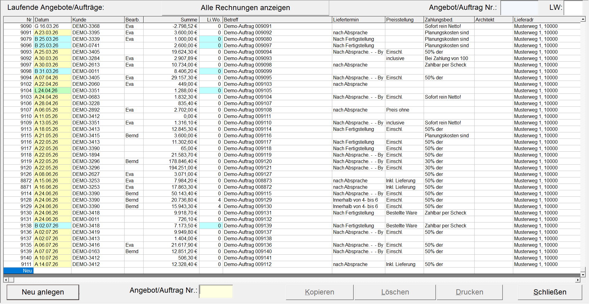Viewport: 589px width, 304px height.
Task: Select Demo-Auftrag 009132 subject
Action: point(277,219)
